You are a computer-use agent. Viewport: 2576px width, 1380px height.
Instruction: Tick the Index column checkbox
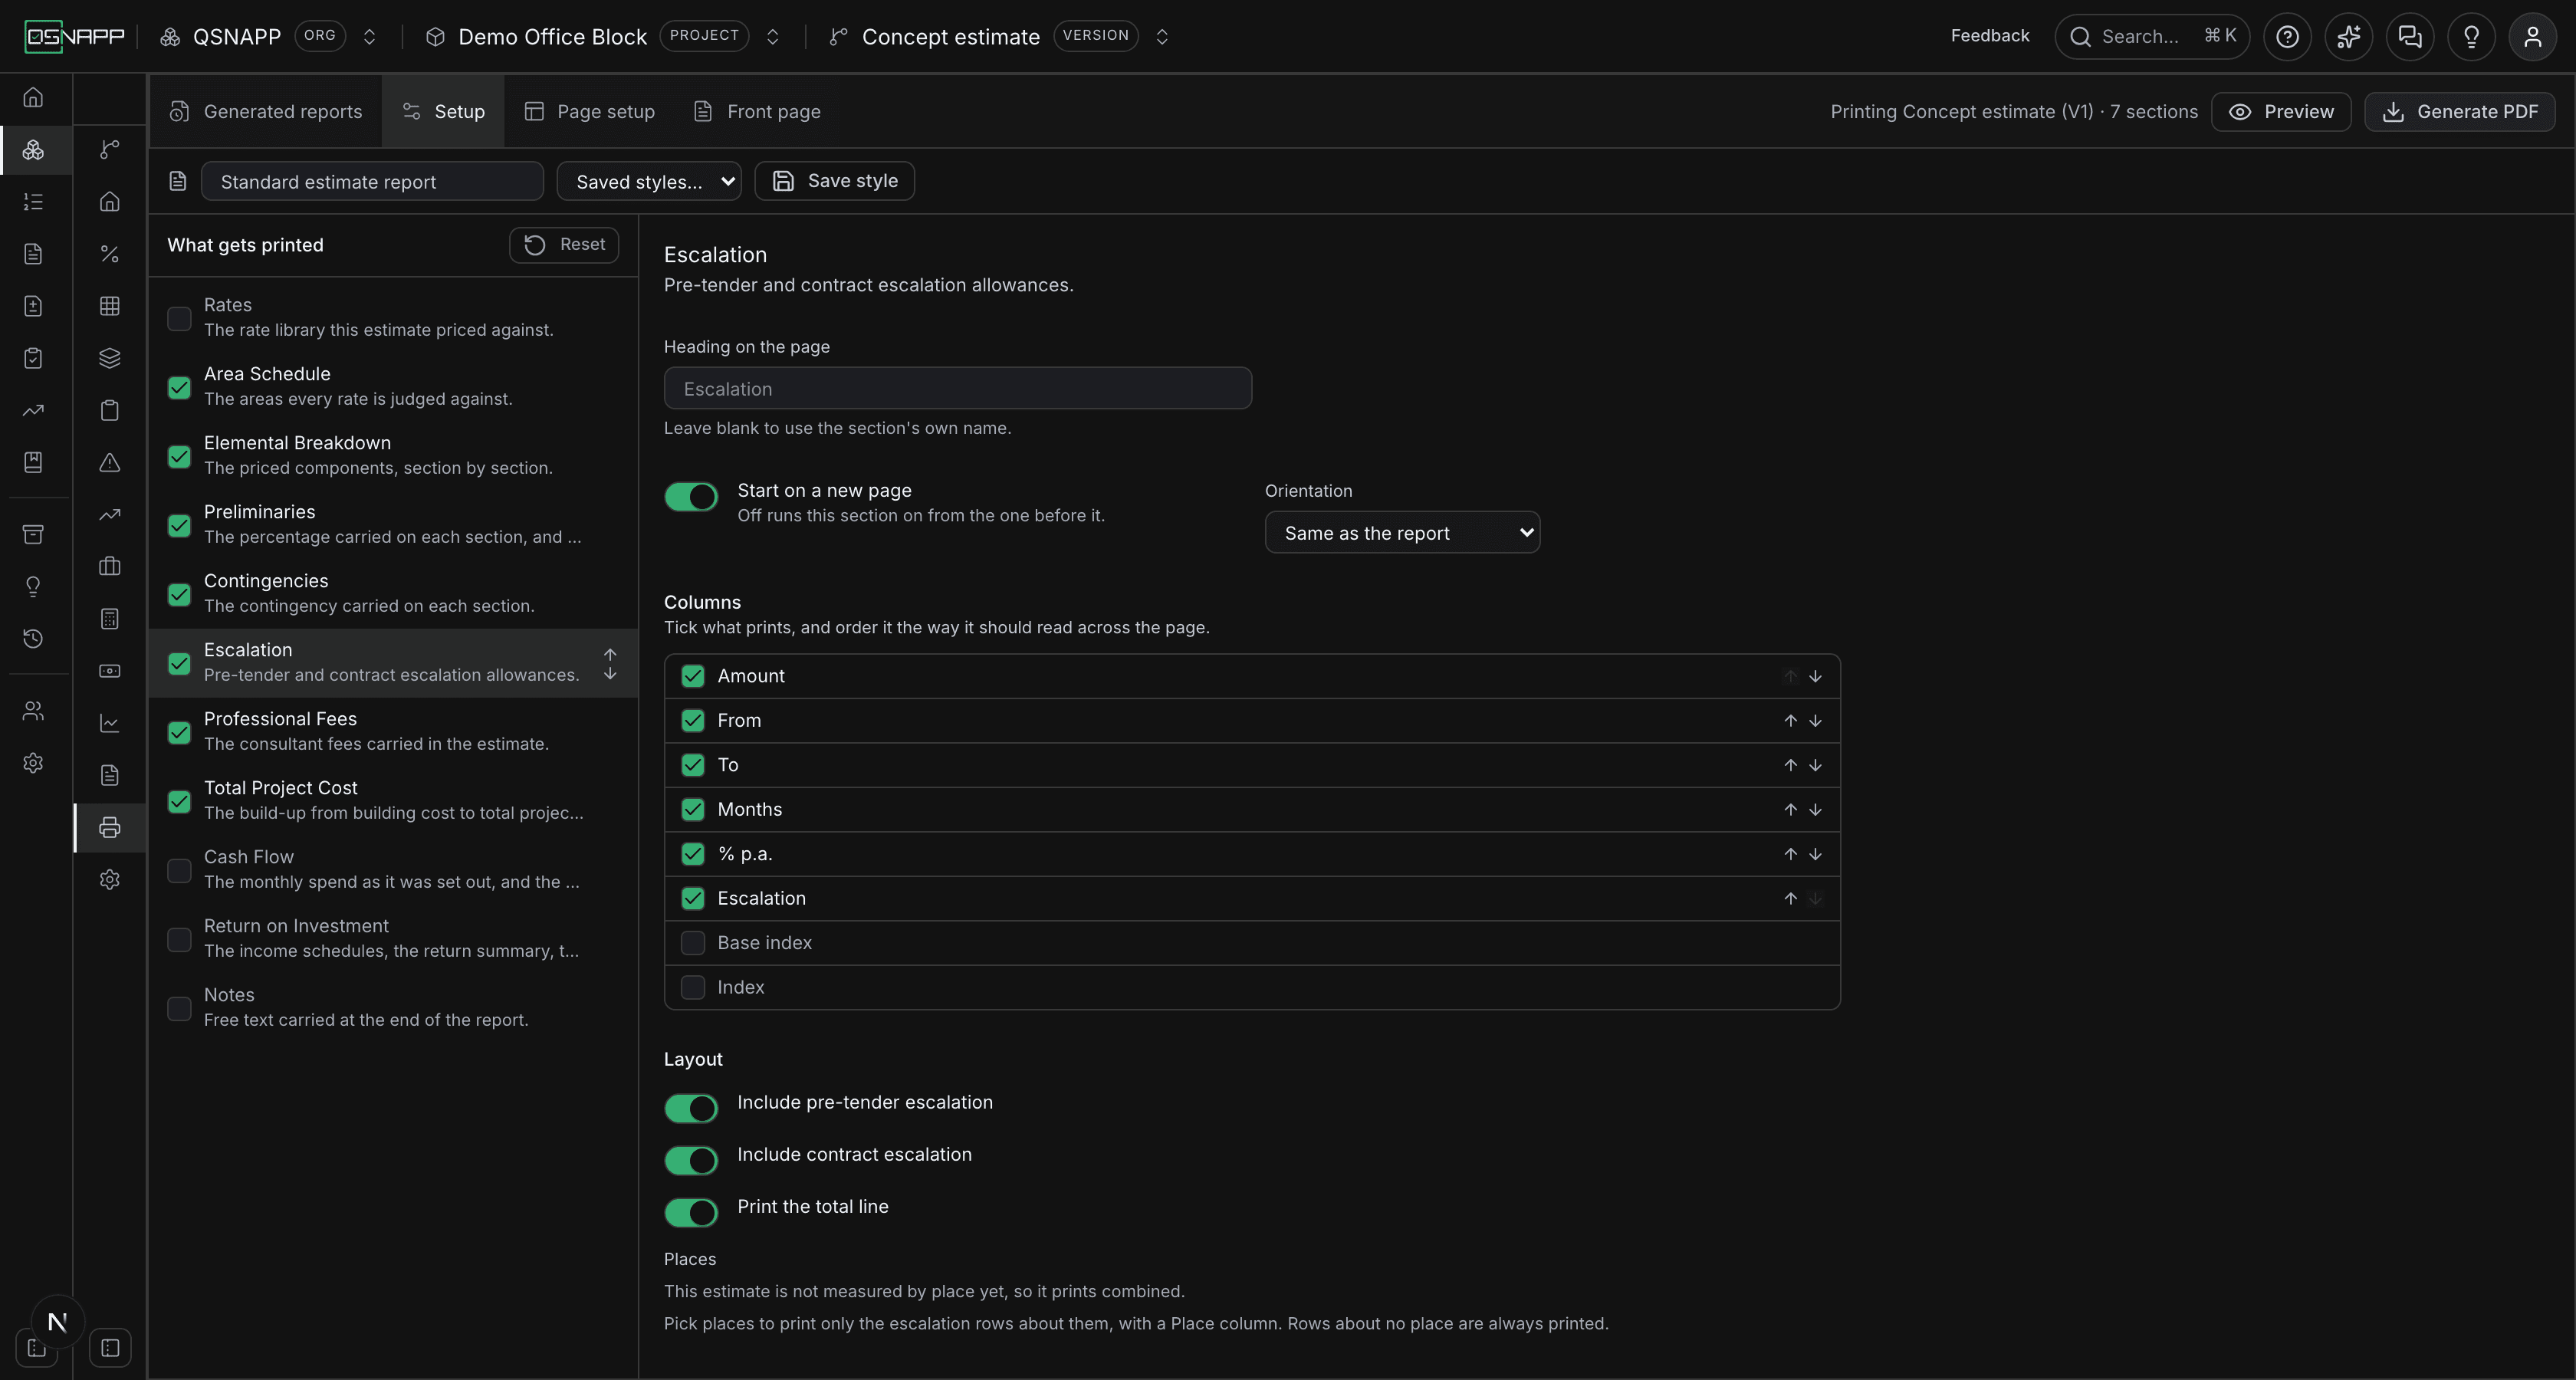(692, 987)
